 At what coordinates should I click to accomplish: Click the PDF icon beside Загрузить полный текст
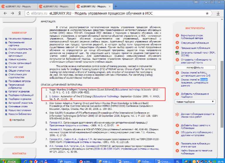coord(177,53)
